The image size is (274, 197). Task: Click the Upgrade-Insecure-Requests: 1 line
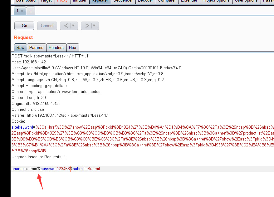pyautogui.click(x=39, y=157)
